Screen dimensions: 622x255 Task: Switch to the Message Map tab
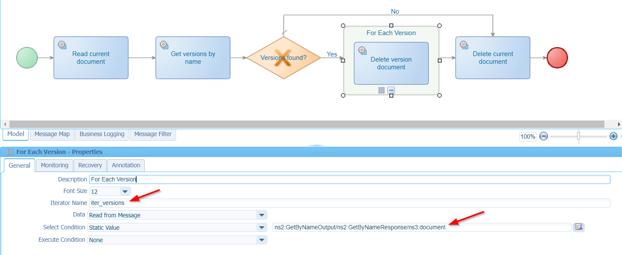pyautogui.click(x=52, y=134)
